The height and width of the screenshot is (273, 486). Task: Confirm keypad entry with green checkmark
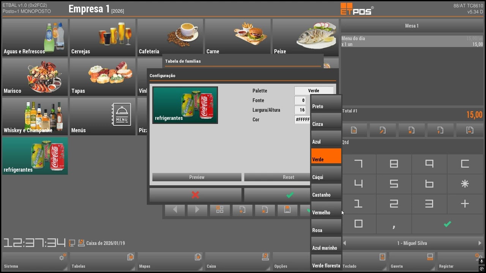pyautogui.click(x=447, y=224)
